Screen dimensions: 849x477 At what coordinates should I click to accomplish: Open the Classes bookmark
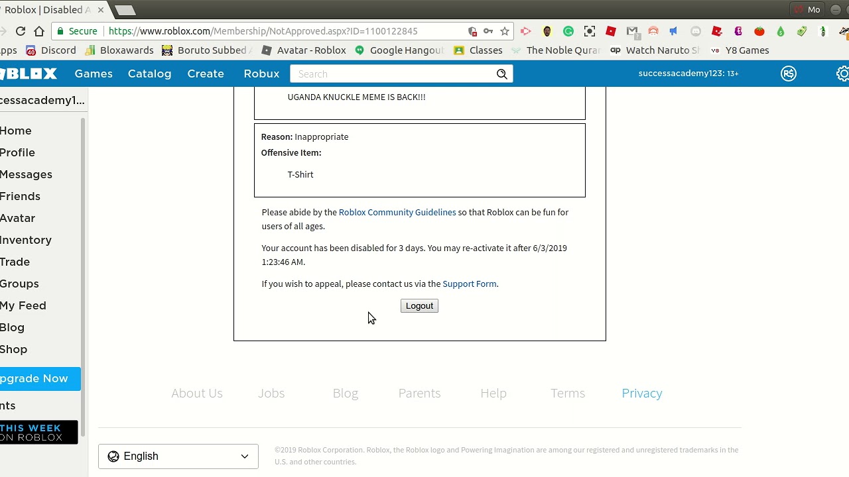point(478,50)
